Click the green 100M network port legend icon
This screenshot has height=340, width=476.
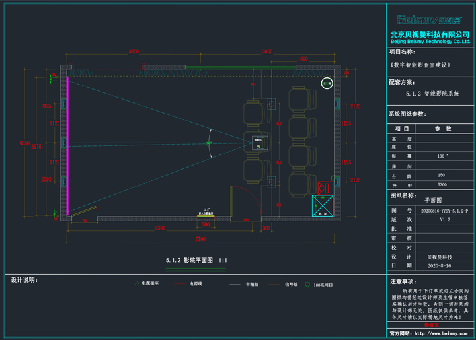click(x=307, y=285)
